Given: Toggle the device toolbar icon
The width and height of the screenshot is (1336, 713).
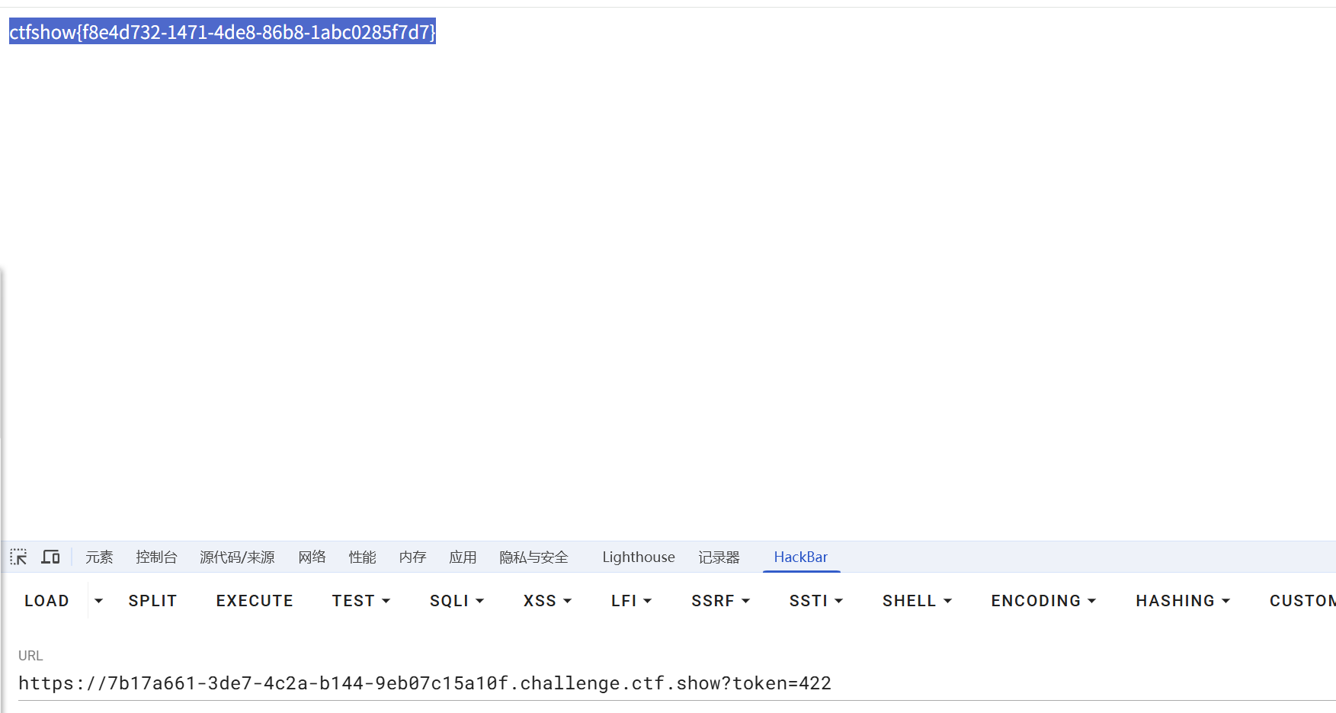Looking at the screenshot, I should point(50,557).
